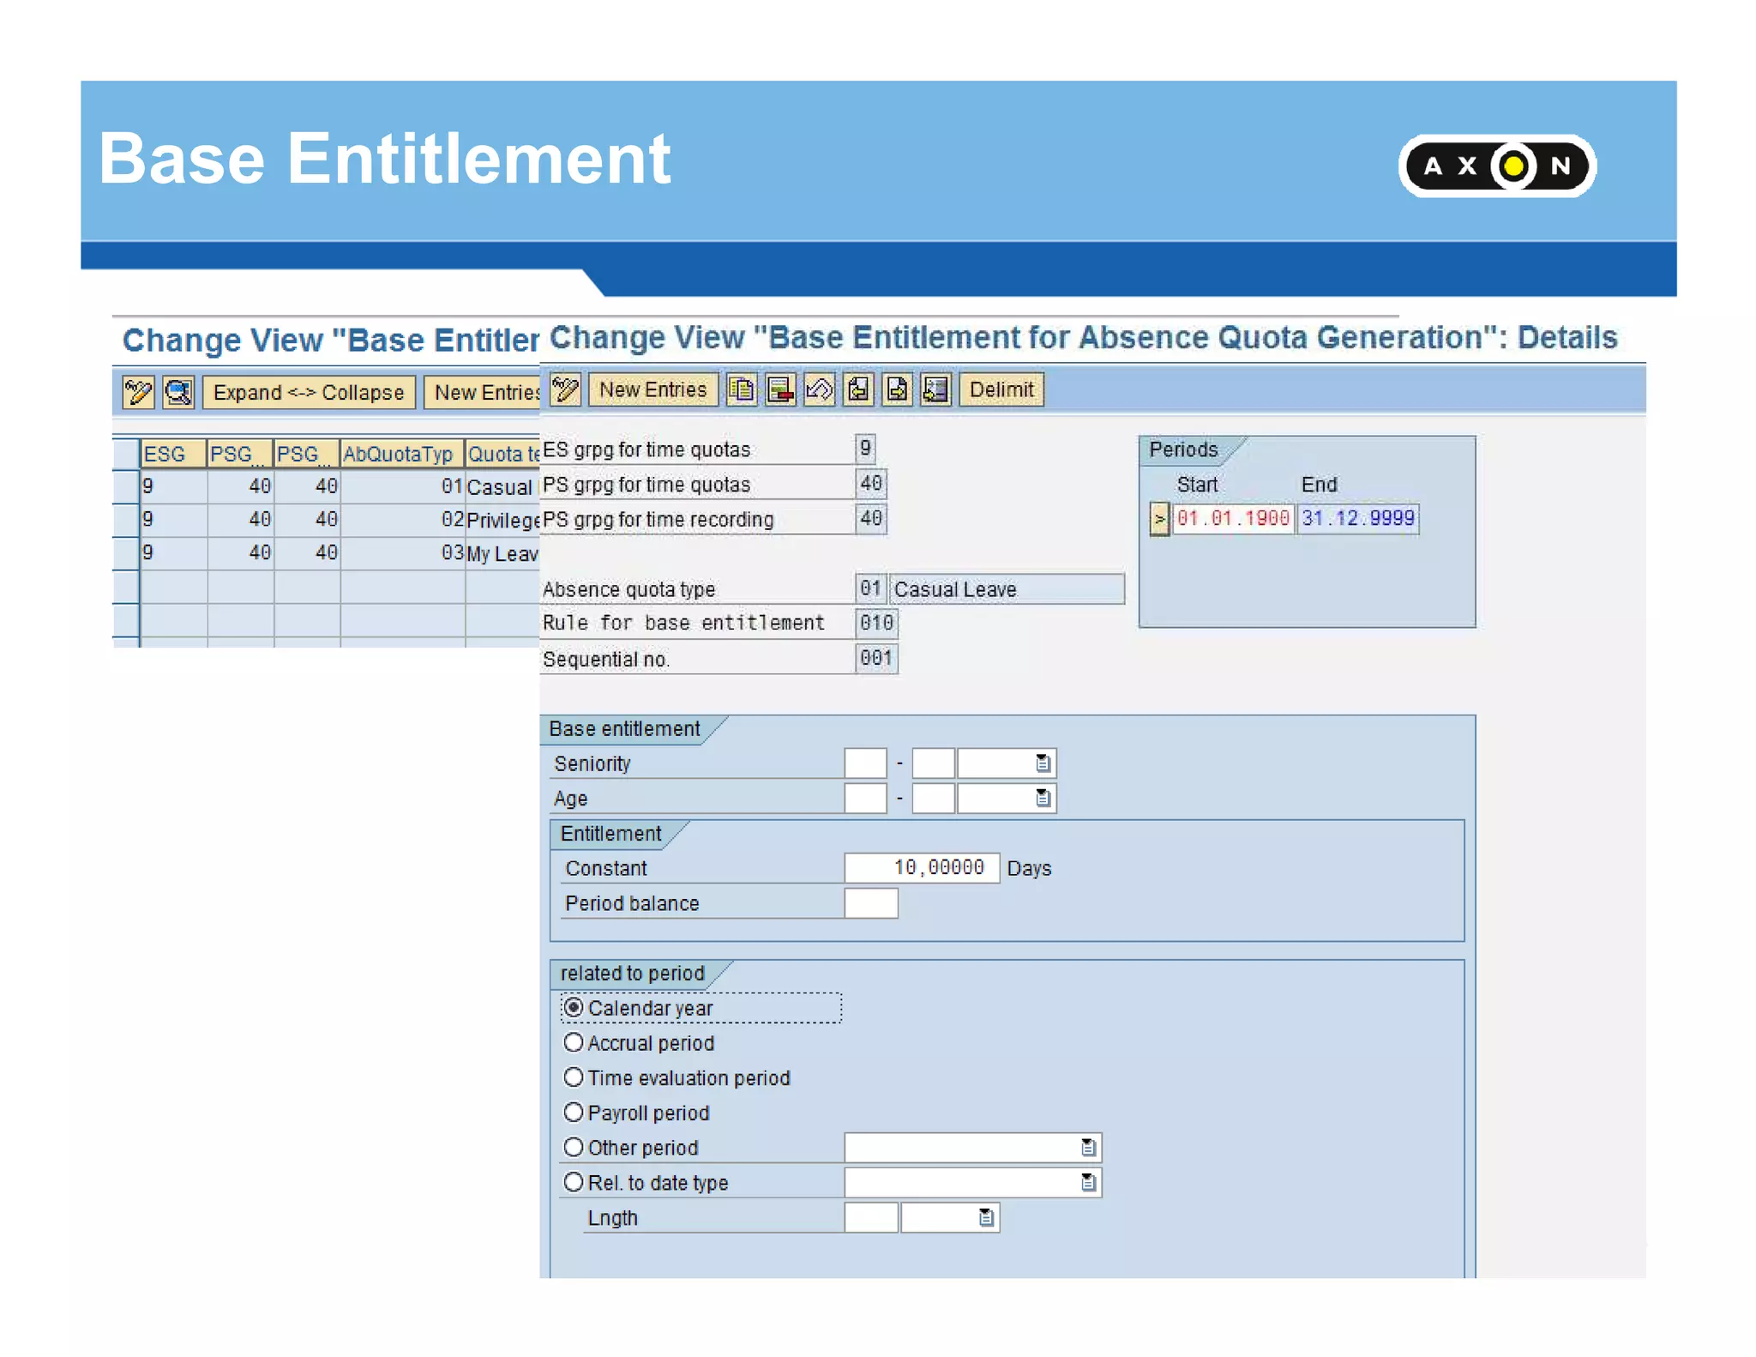1756x1357 pixels.
Task: Click New Entries in overview window
Action: 483,392
